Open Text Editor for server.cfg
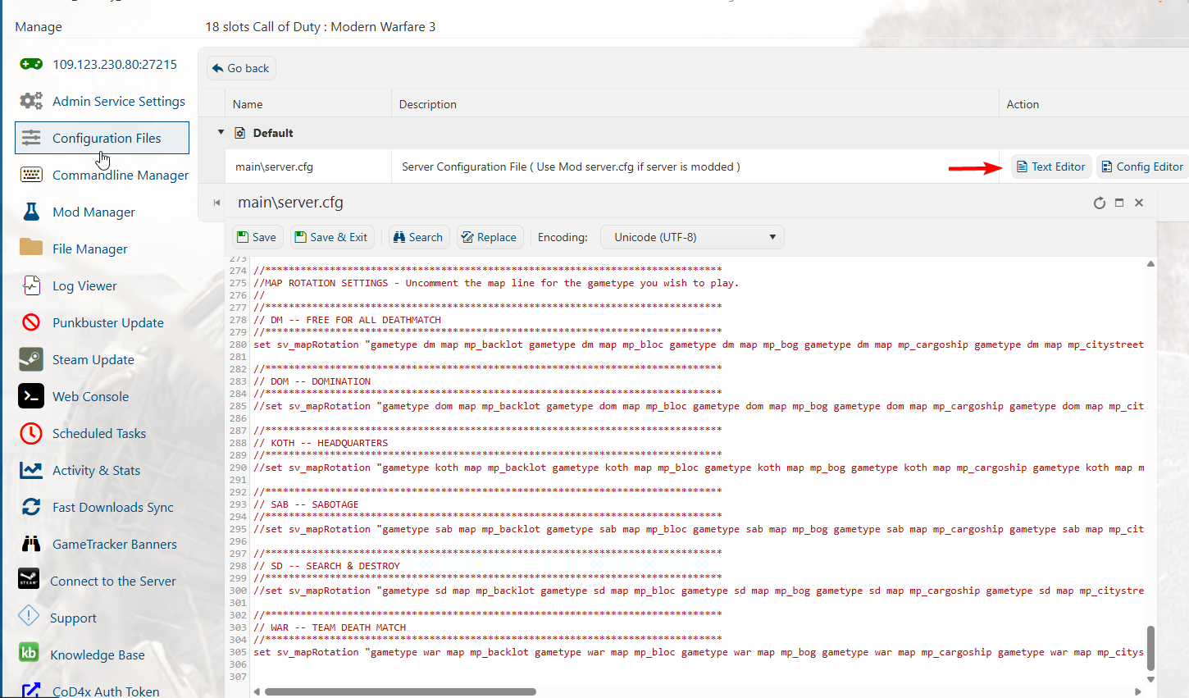This screenshot has width=1189, height=698. (x=1050, y=167)
